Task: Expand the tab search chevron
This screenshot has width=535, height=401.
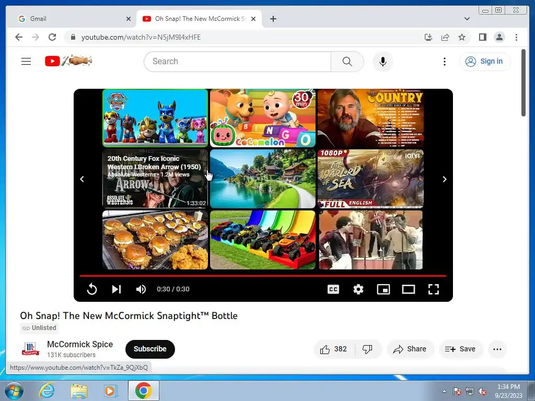Action: tap(467, 19)
